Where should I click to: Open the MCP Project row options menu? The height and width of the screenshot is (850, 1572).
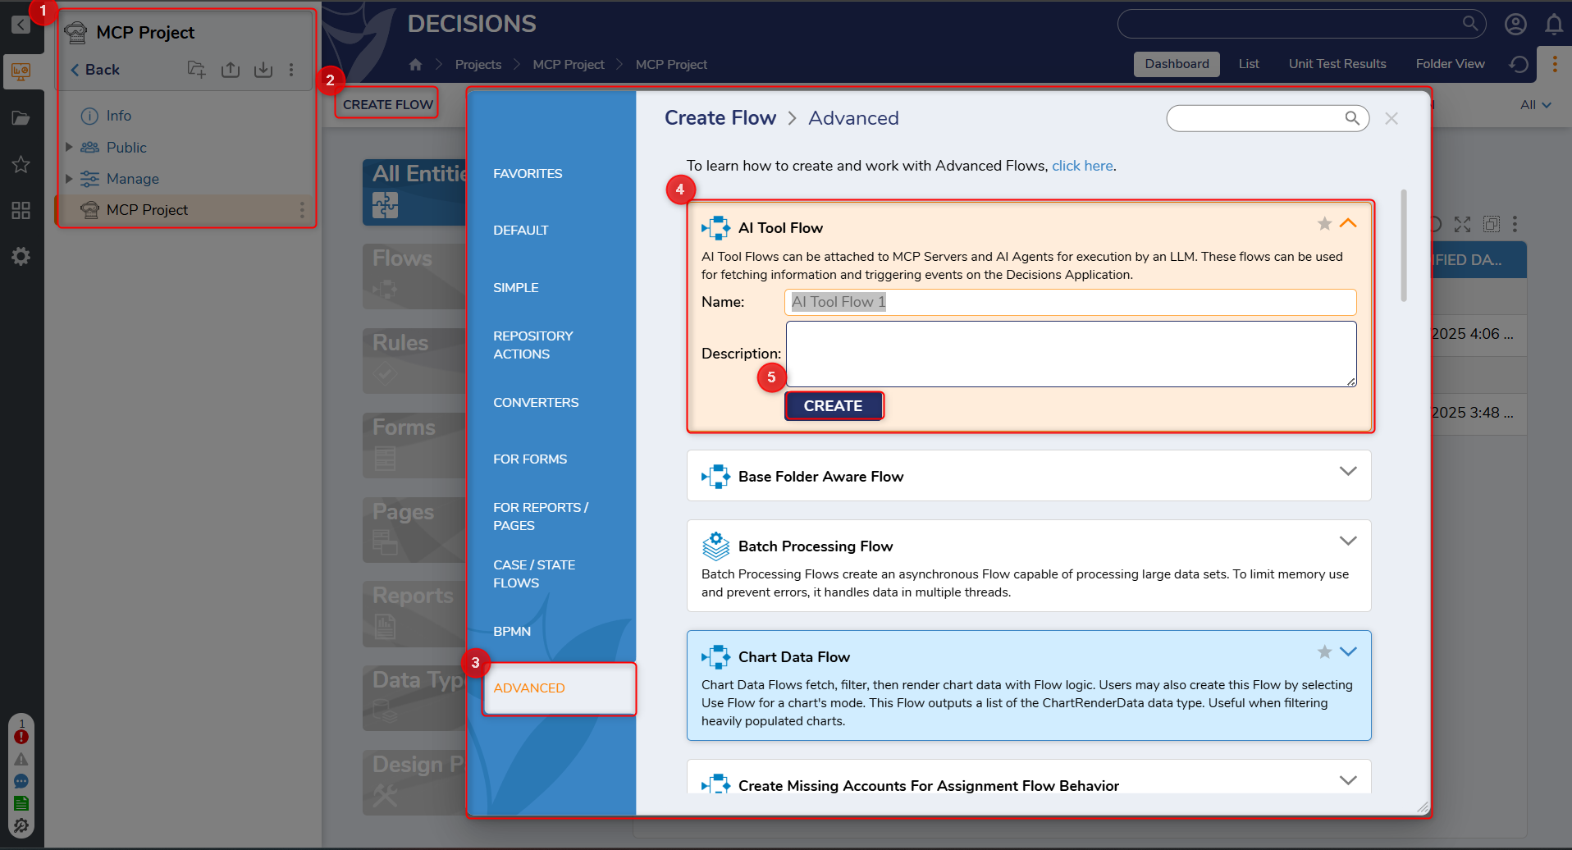point(302,210)
